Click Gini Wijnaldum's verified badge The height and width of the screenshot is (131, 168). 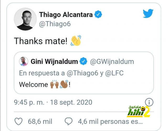point(83,61)
